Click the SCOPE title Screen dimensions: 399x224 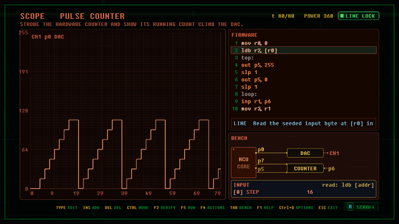(32, 16)
